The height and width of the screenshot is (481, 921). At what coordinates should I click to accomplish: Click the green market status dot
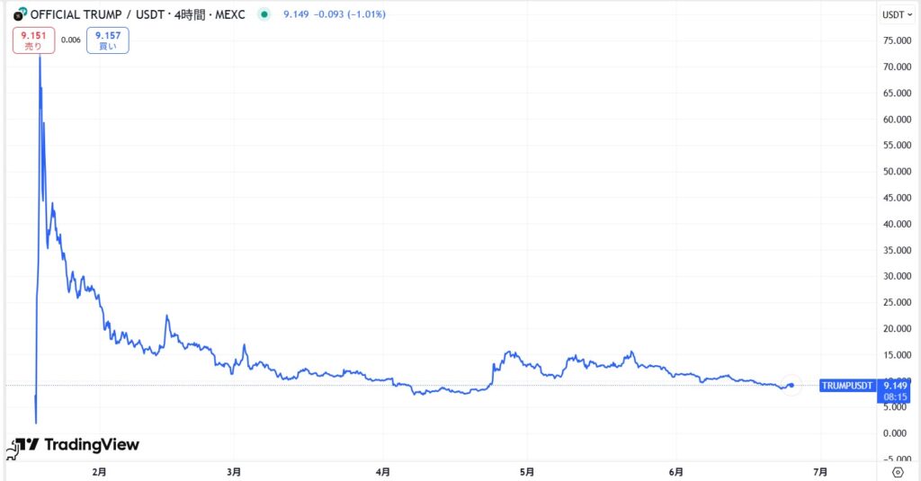coord(264,14)
